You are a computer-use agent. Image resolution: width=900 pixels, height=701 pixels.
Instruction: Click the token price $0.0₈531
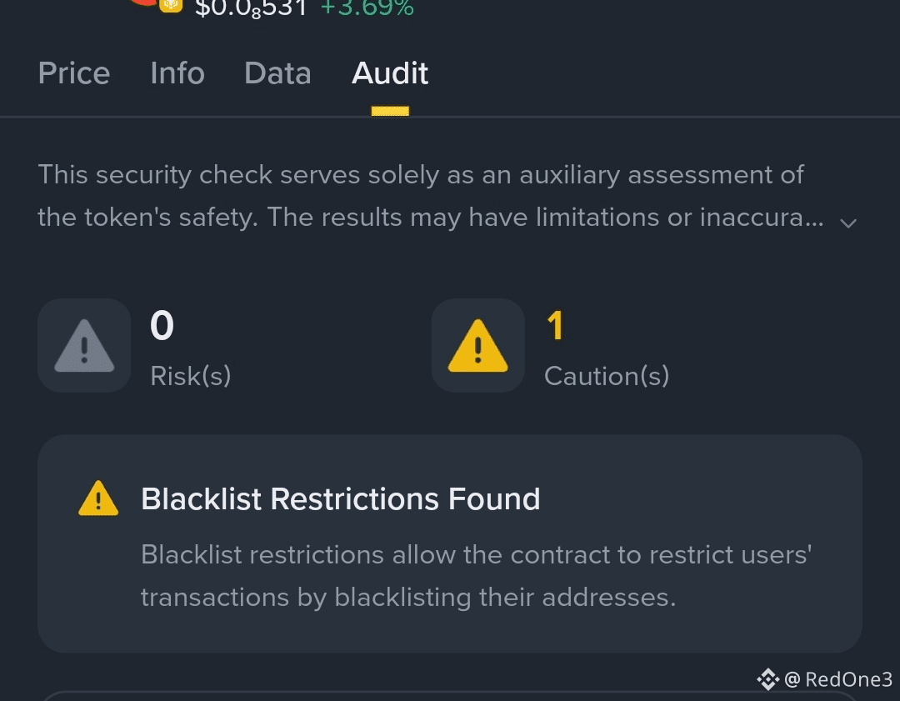pos(251,8)
